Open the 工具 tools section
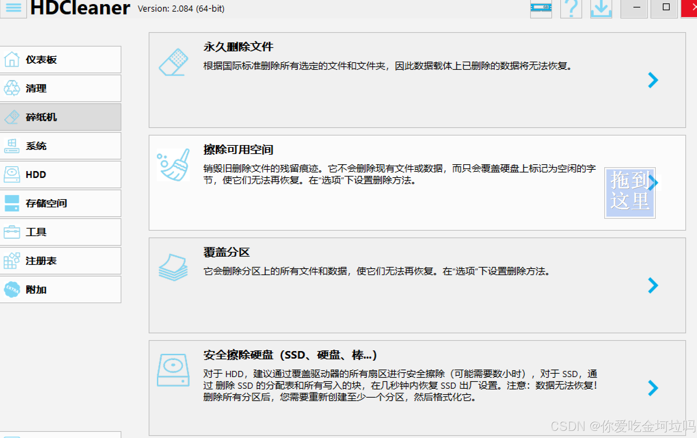The width and height of the screenshot is (697, 438). coord(61,232)
